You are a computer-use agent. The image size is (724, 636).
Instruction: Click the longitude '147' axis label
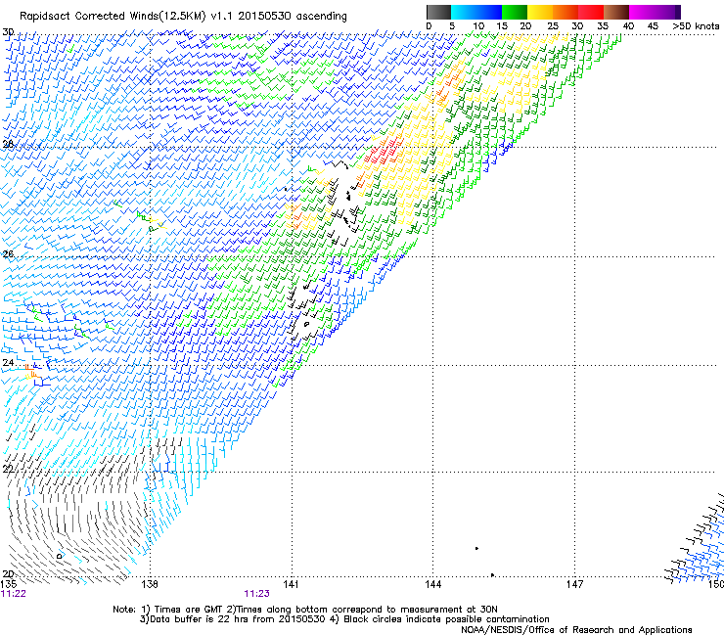click(574, 584)
